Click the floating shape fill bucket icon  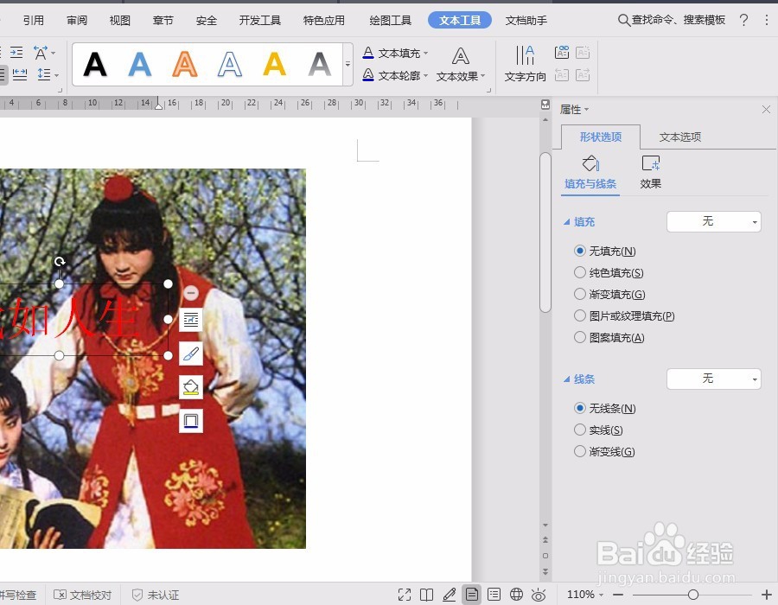[191, 387]
